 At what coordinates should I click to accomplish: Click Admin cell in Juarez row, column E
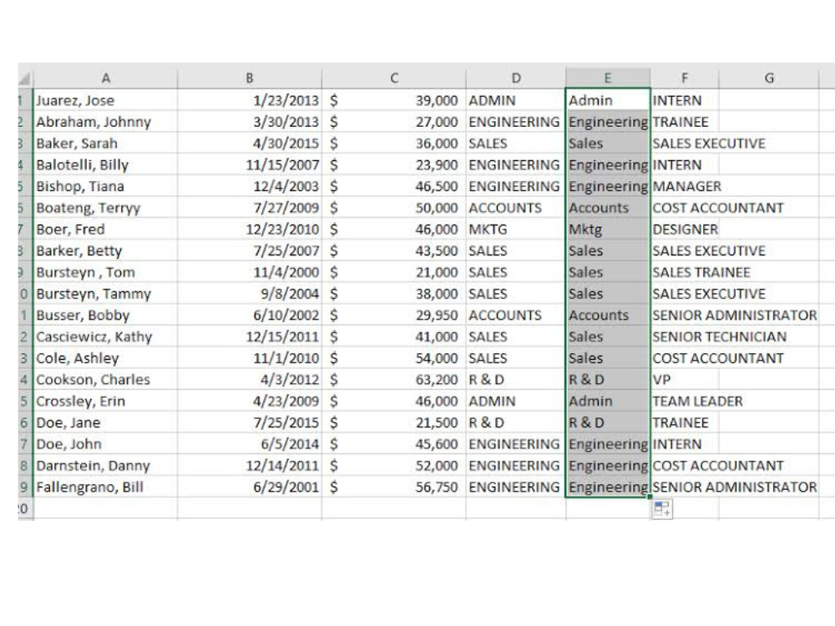[x=608, y=100]
